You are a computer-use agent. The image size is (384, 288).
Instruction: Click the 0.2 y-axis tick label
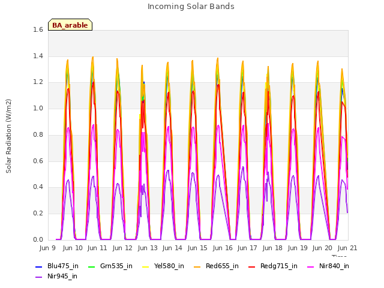click(38, 214)
